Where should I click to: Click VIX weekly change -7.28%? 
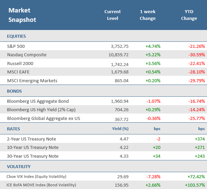click(x=153, y=177)
